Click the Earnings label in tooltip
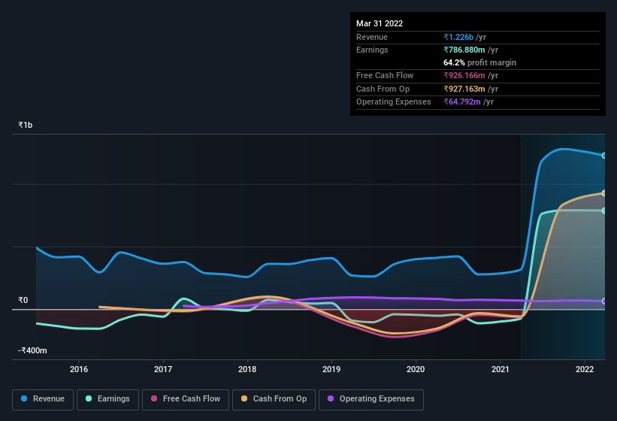 [372, 50]
